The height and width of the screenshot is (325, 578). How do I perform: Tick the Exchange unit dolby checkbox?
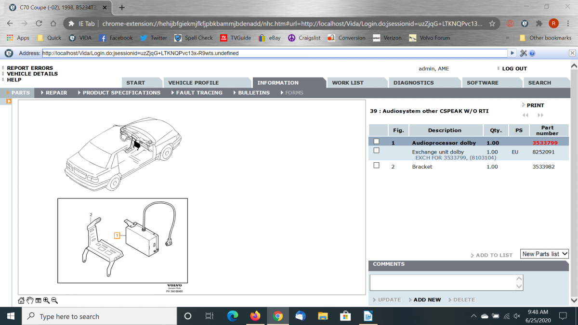377,151
